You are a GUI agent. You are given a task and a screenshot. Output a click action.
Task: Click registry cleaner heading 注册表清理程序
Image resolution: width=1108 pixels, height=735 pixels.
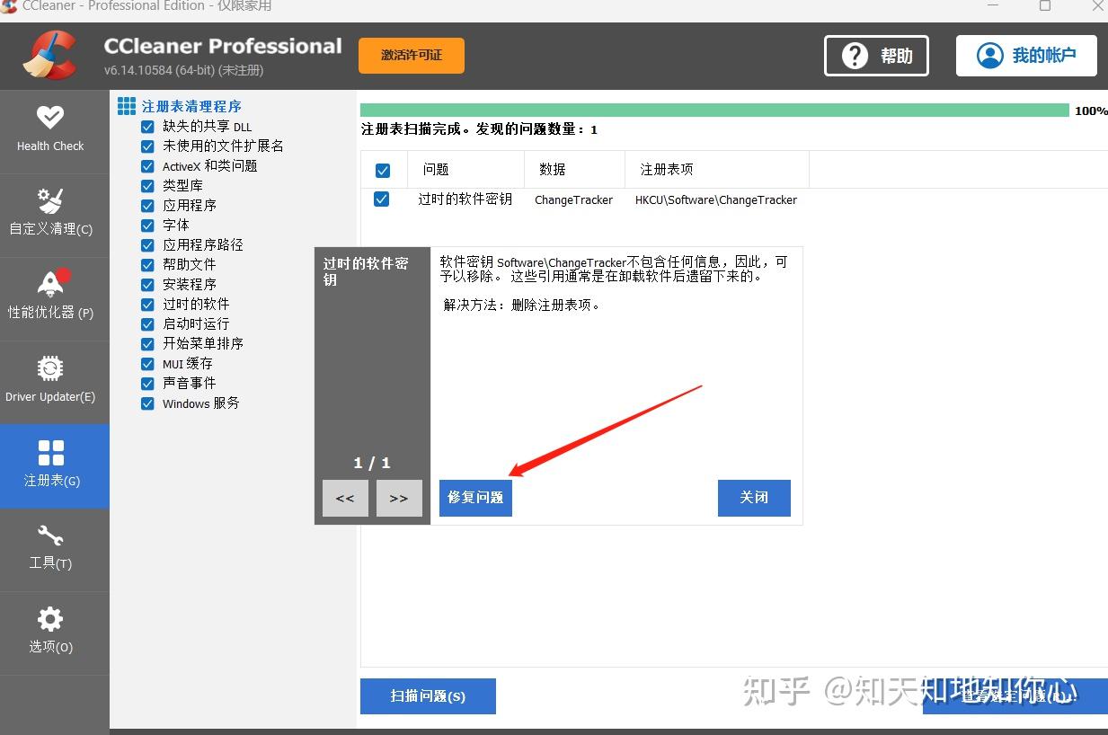pos(191,106)
